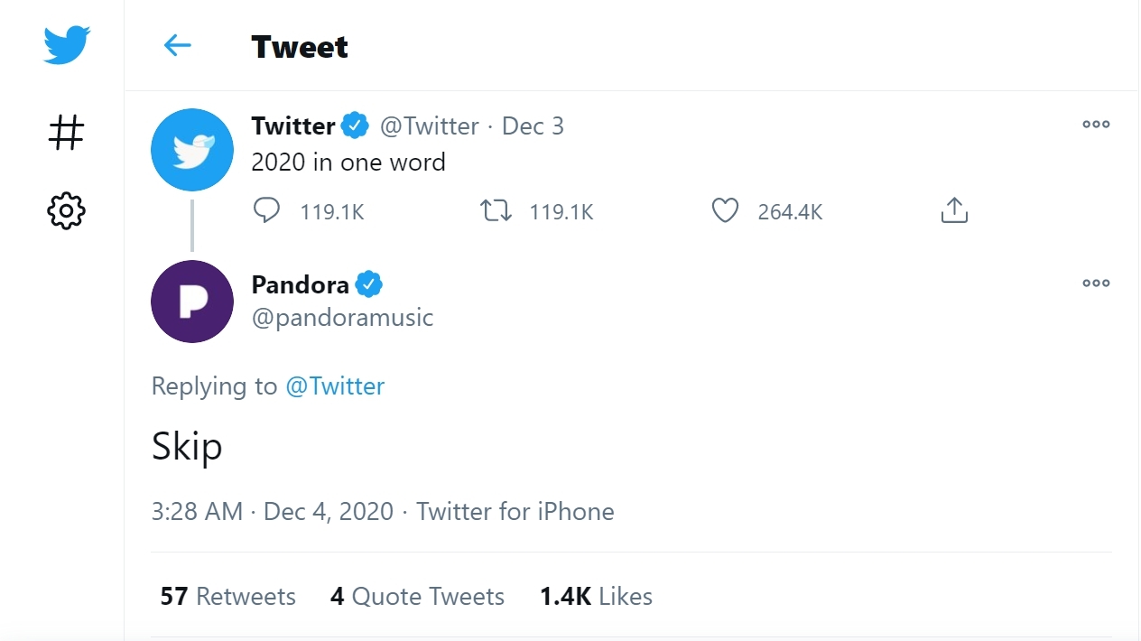
Task: Open the Twitter profile avatar
Action: click(192, 150)
